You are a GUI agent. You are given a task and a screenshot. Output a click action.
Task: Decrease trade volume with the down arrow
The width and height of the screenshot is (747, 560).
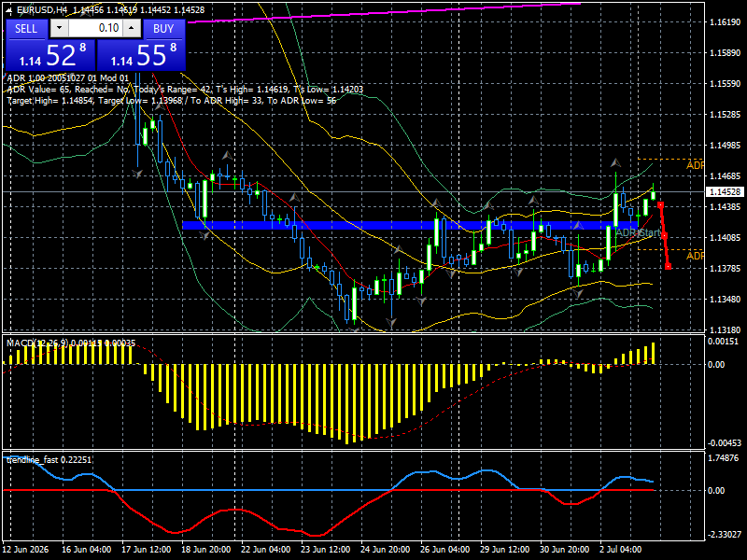59,28
